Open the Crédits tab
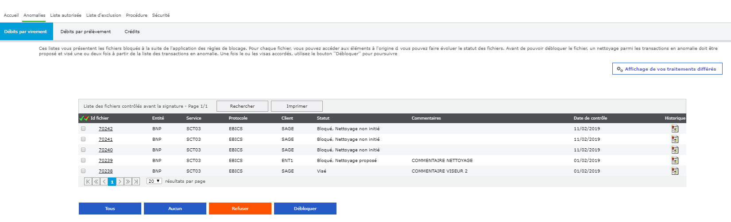Screen dimensions: 731x222 tap(132, 32)
